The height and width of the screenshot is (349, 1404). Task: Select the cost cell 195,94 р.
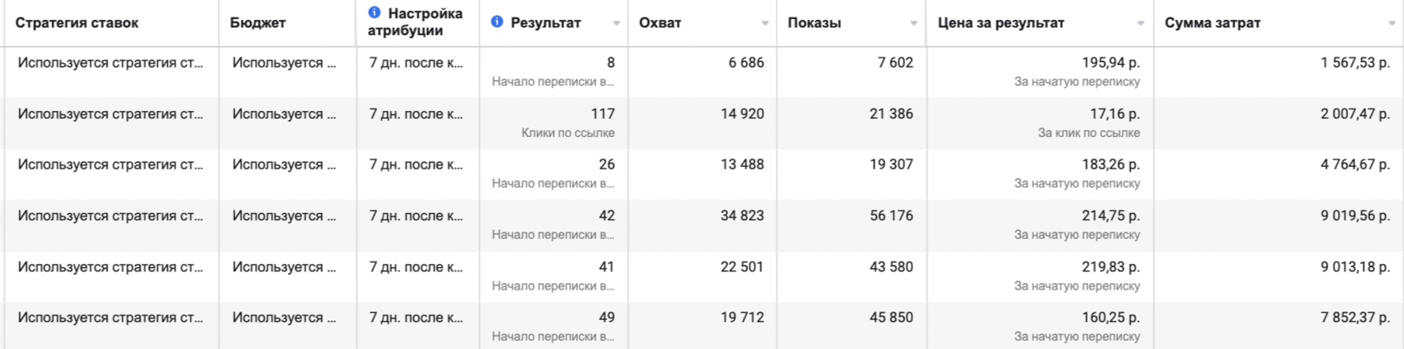[1111, 63]
